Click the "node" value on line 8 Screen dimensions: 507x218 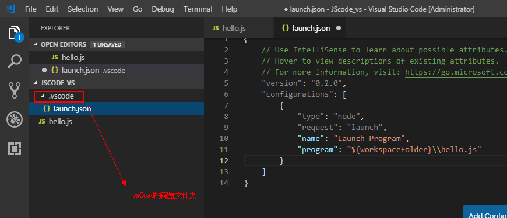pos(346,116)
